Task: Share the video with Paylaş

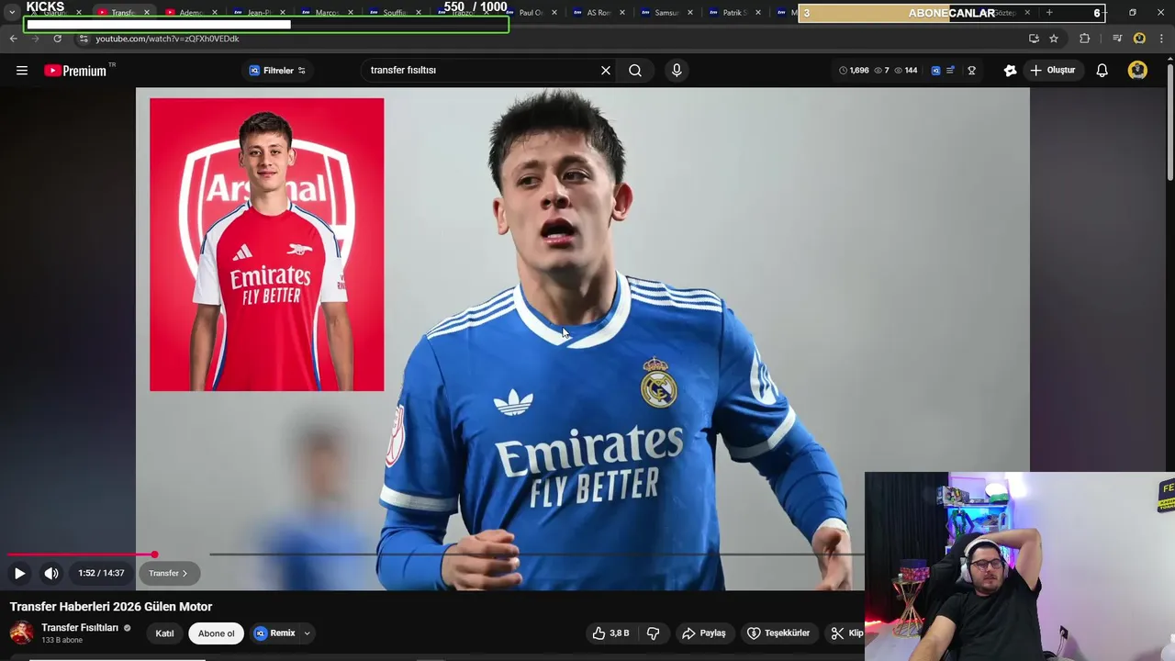Action: (x=704, y=633)
